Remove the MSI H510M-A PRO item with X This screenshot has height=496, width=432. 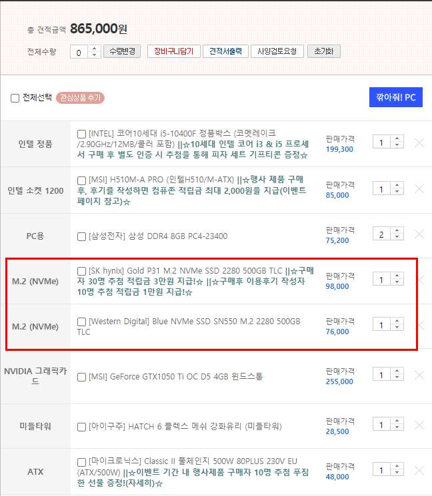(419, 189)
